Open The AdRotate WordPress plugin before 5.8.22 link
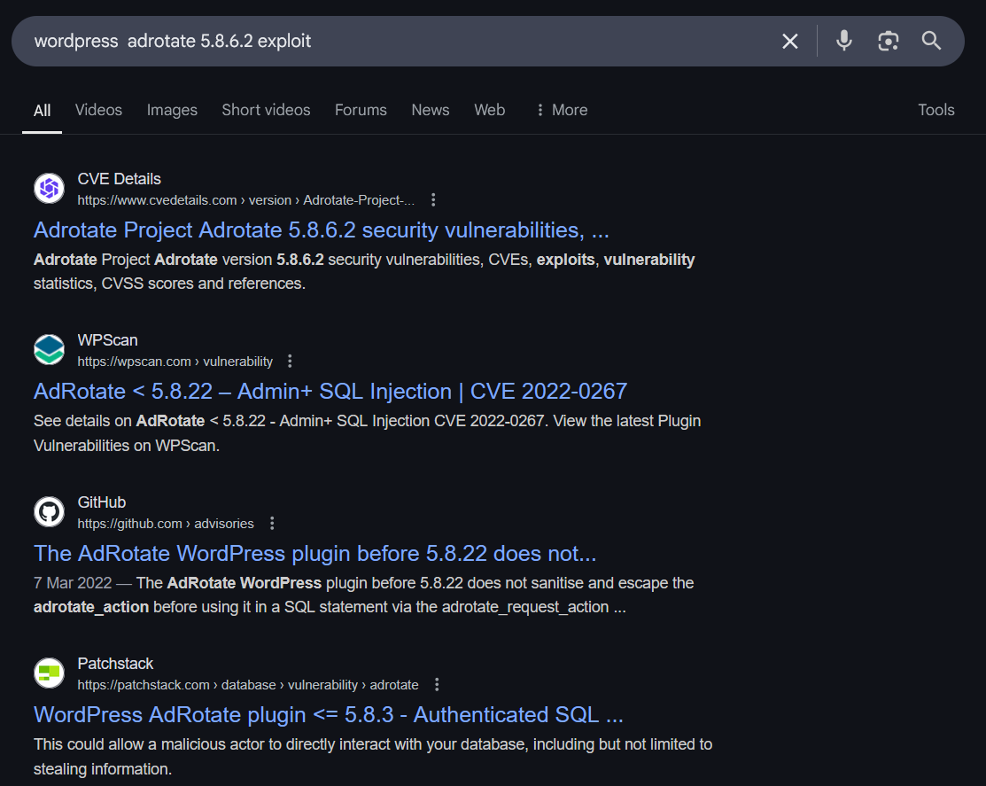Viewport: 986px width, 786px height. tap(315, 553)
